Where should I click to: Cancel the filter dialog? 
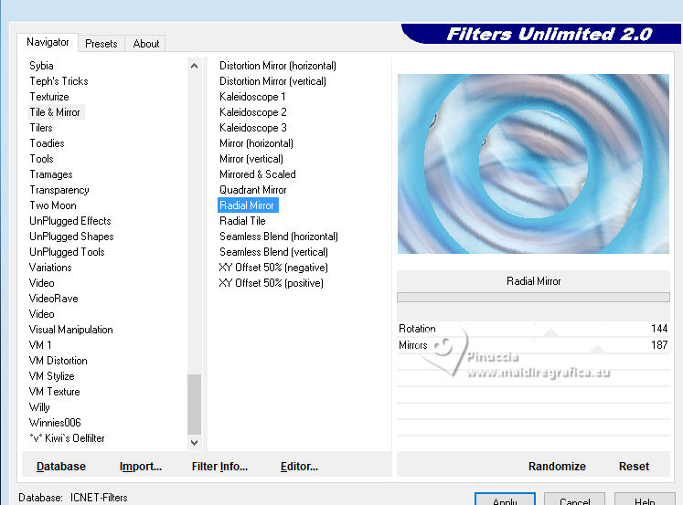tap(574, 500)
